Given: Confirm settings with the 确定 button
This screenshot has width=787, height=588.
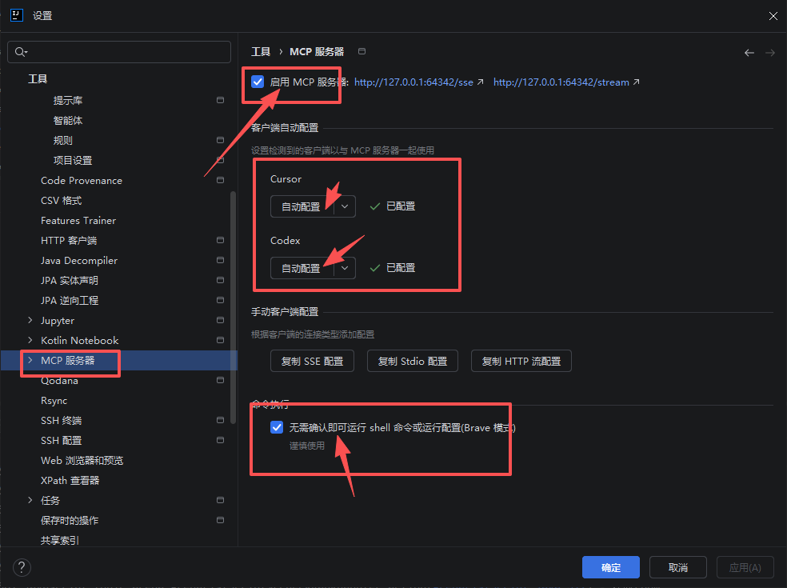Looking at the screenshot, I should [611, 567].
